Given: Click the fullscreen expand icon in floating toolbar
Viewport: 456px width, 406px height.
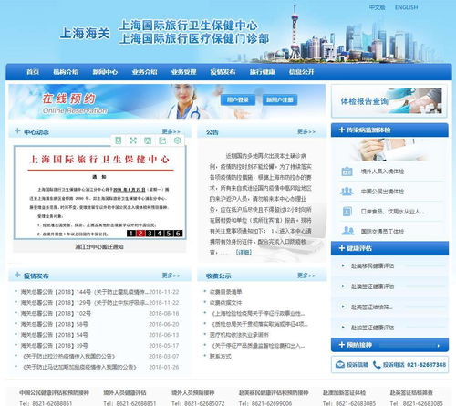Looking at the screenshot, I should point(133,141).
